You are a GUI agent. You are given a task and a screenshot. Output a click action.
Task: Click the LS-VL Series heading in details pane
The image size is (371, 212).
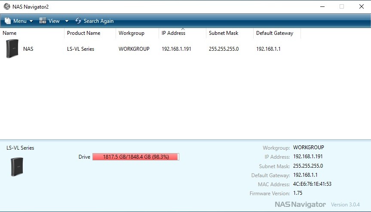click(20, 148)
